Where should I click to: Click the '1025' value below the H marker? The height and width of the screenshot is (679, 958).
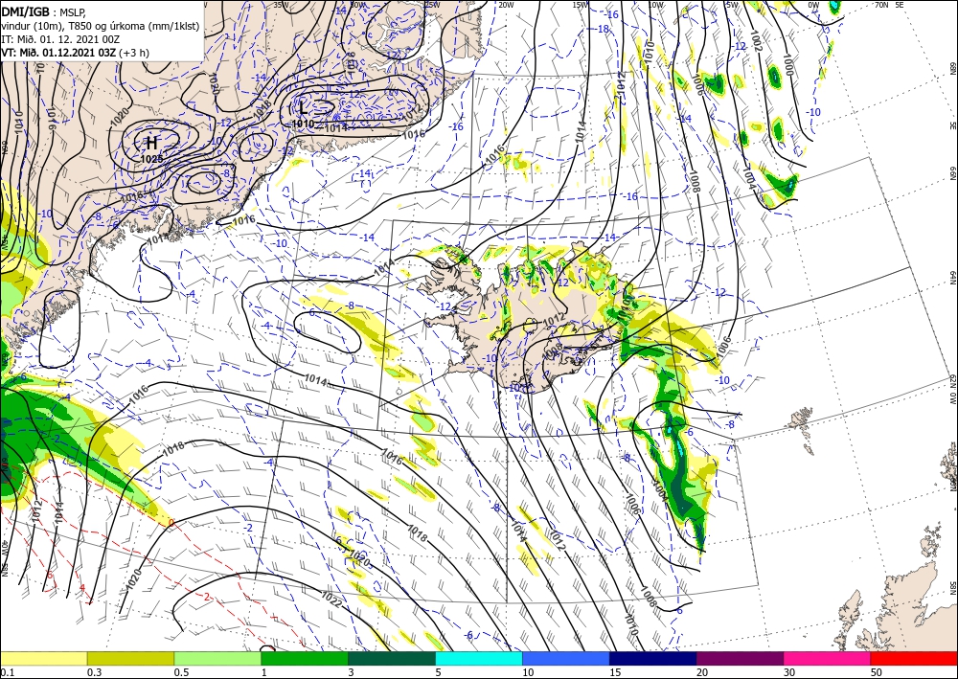[x=151, y=159]
